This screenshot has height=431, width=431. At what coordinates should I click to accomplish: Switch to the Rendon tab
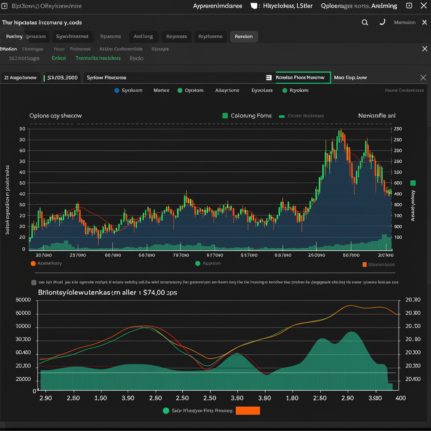point(244,37)
